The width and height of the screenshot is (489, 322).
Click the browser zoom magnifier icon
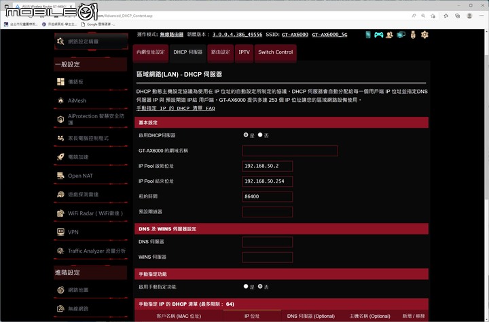(x=423, y=16)
